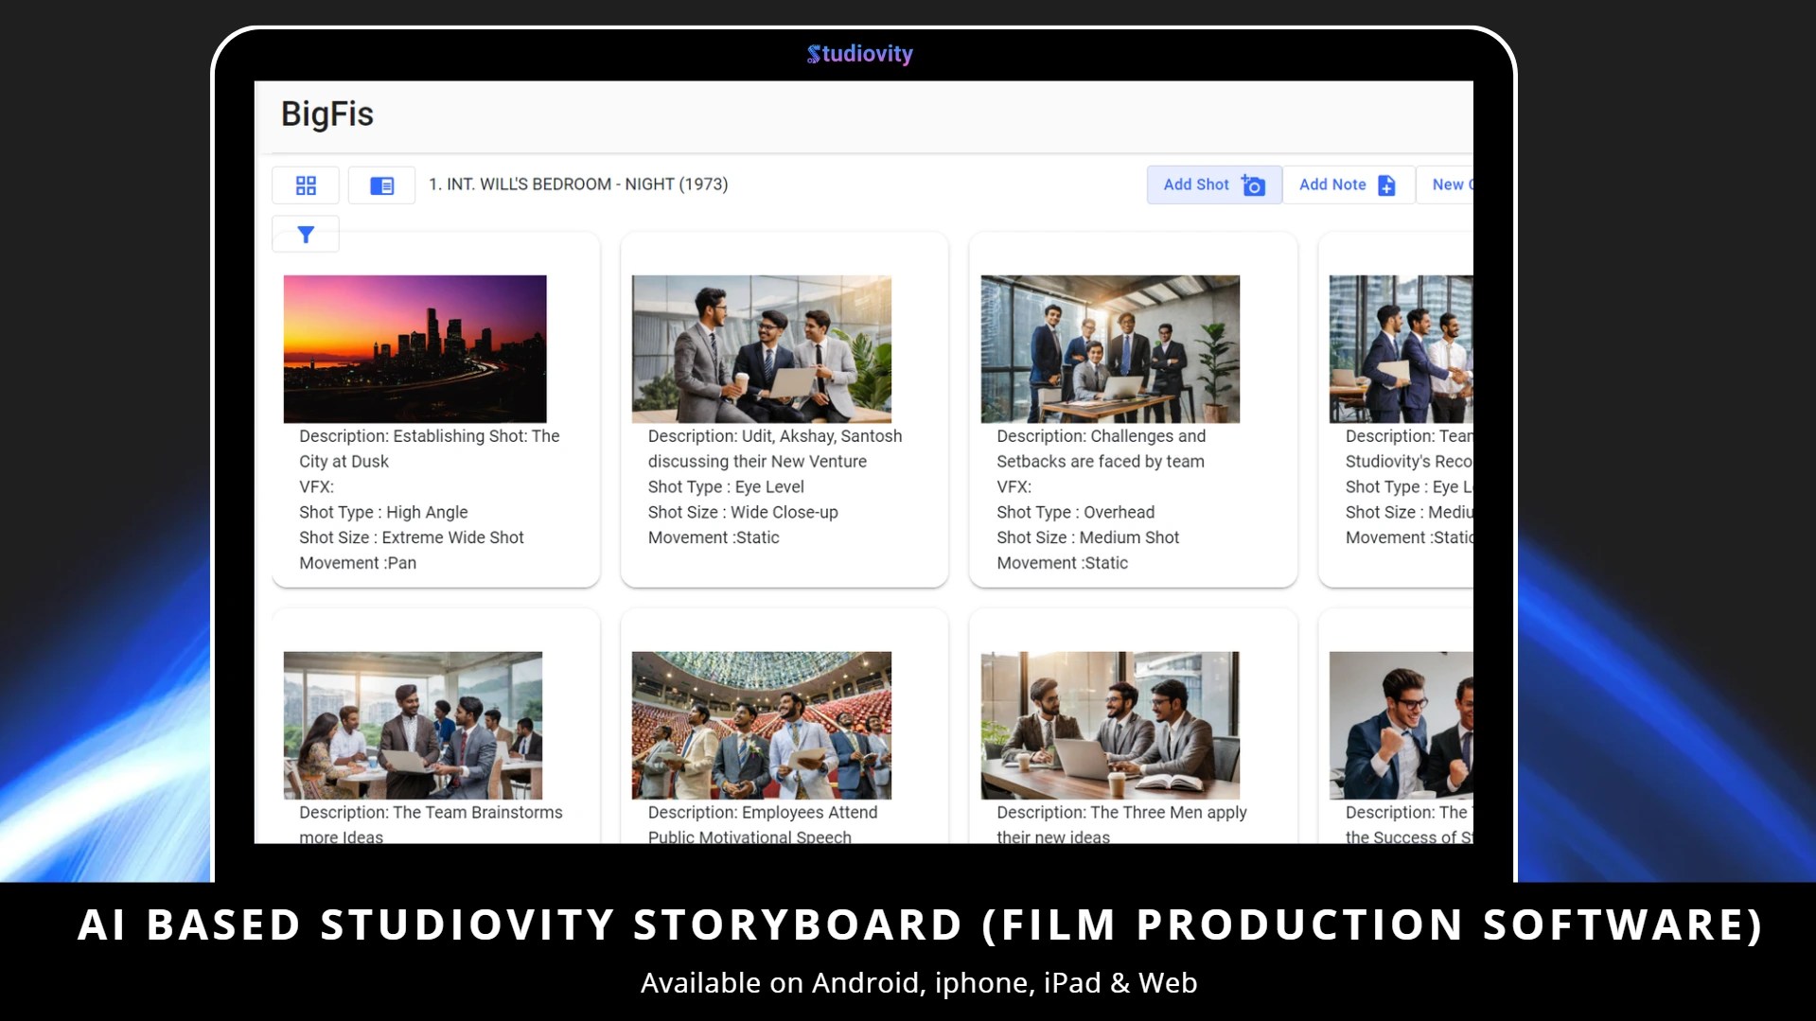Open the Employees Attend Public Motivational Speech shot
1816x1021 pixels.
click(x=762, y=725)
